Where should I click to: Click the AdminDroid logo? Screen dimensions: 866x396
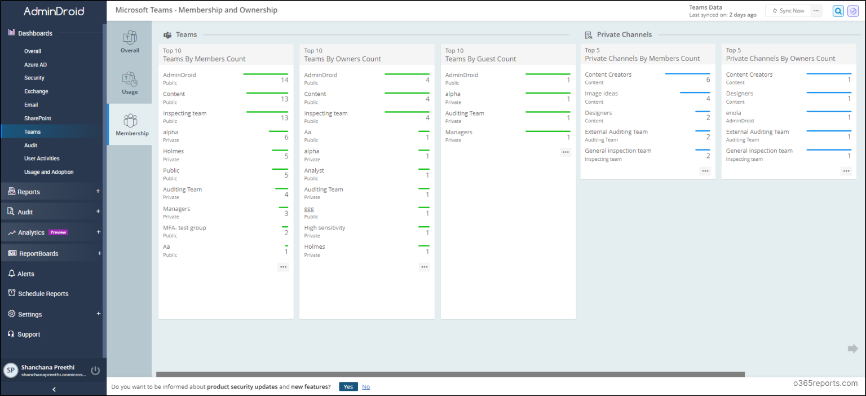54,11
